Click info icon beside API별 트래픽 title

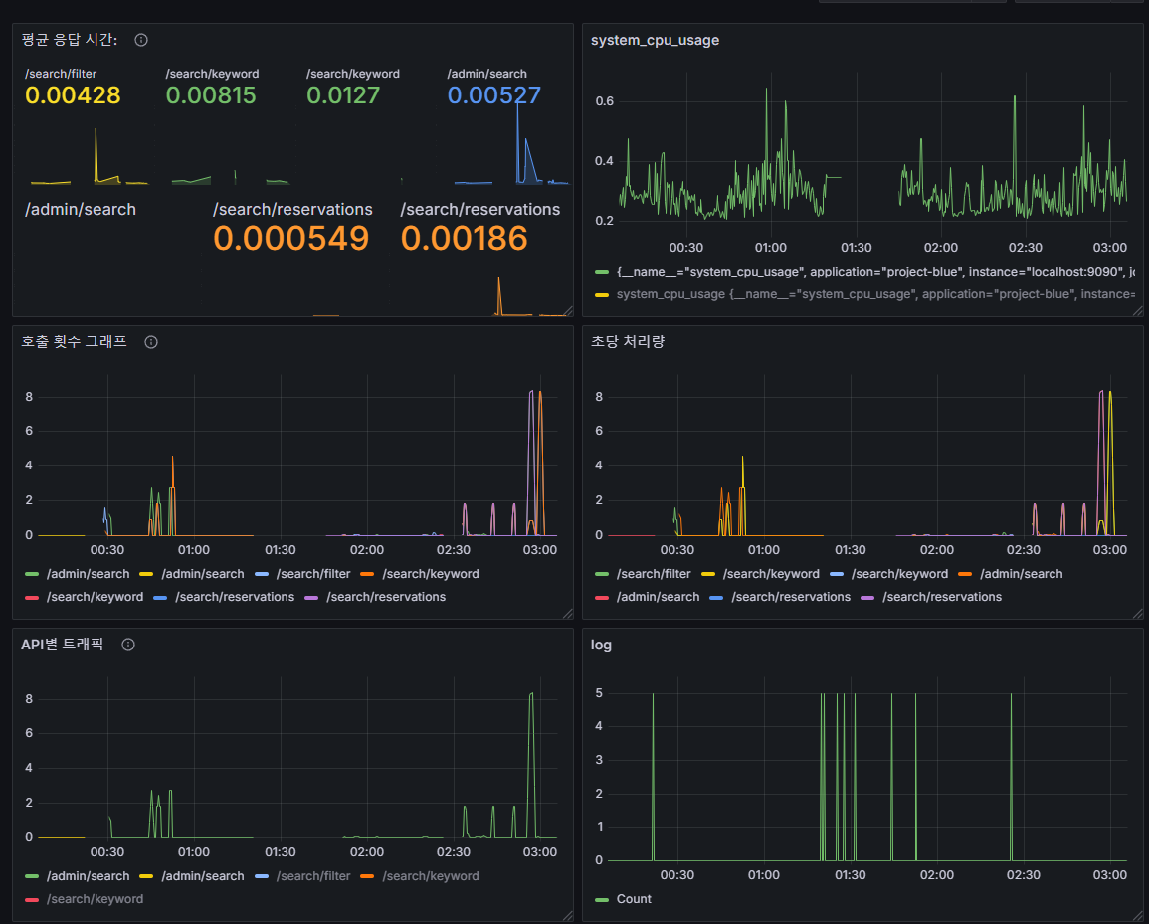click(x=128, y=645)
